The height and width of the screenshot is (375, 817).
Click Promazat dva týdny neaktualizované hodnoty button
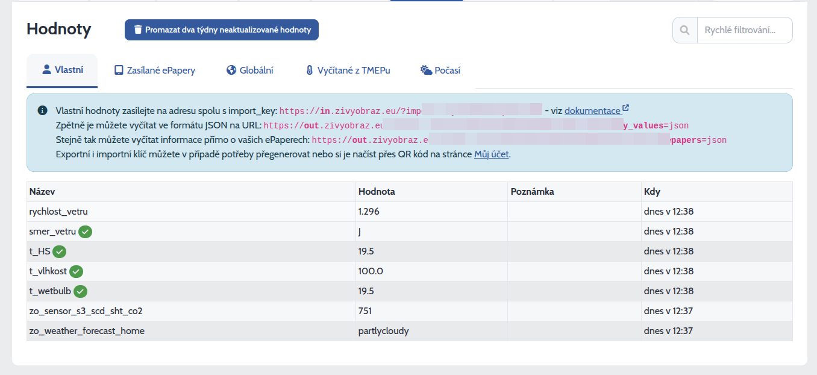point(222,30)
